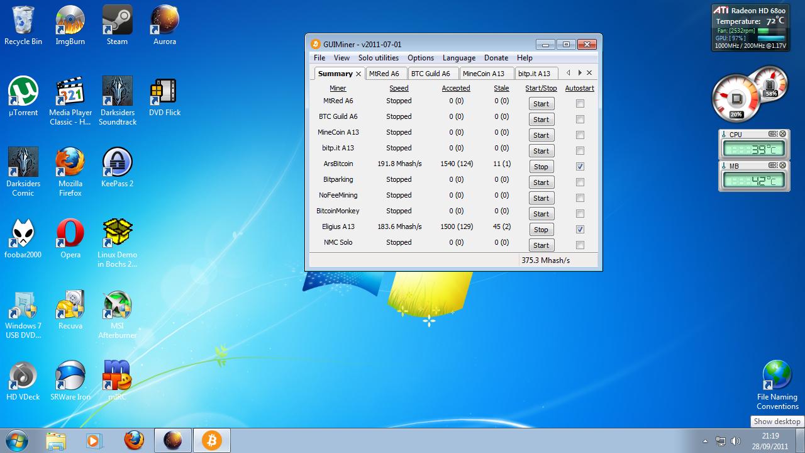Open the Language menu

point(459,58)
